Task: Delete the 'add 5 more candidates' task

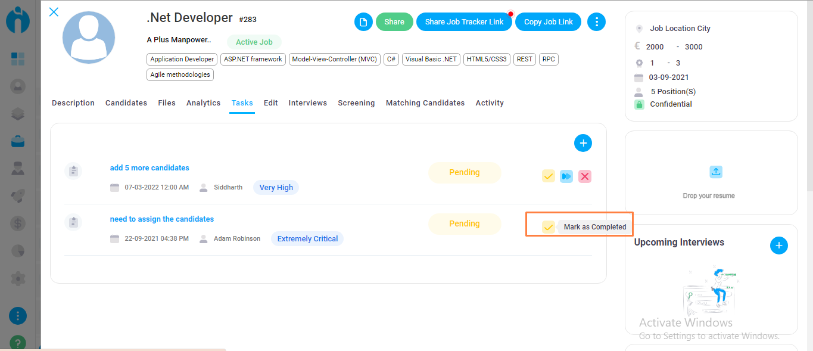Action: coord(585,176)
